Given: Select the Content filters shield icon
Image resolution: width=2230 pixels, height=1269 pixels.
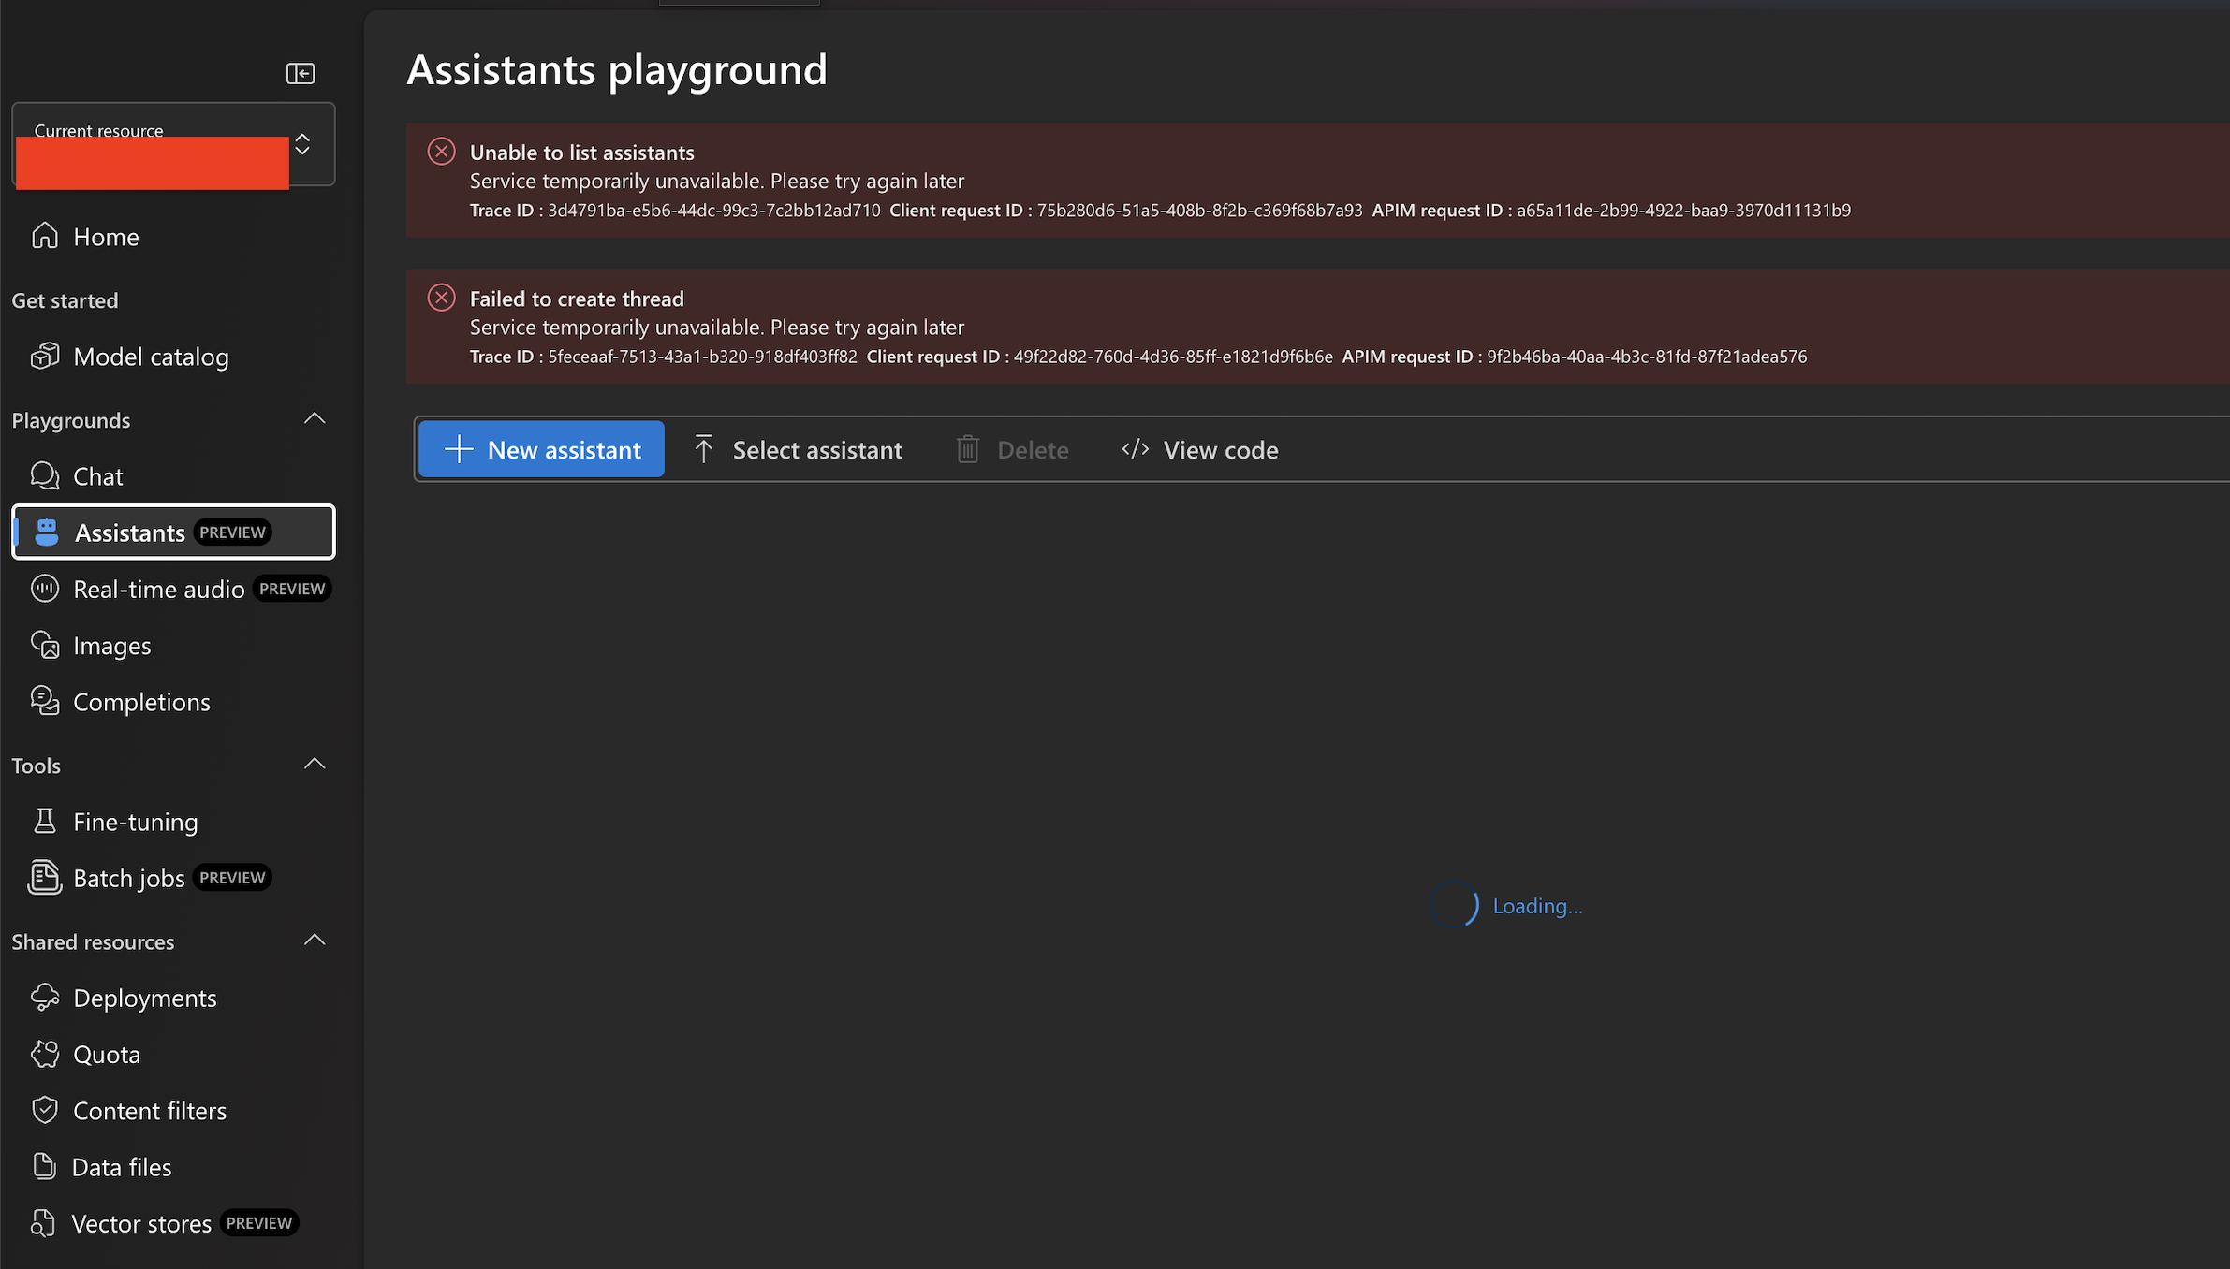Looking at the screenshot, I should point(44,1110).
